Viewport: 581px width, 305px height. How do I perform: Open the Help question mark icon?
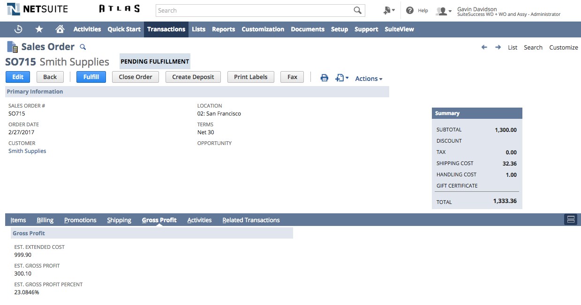click(x=410, y=10)
